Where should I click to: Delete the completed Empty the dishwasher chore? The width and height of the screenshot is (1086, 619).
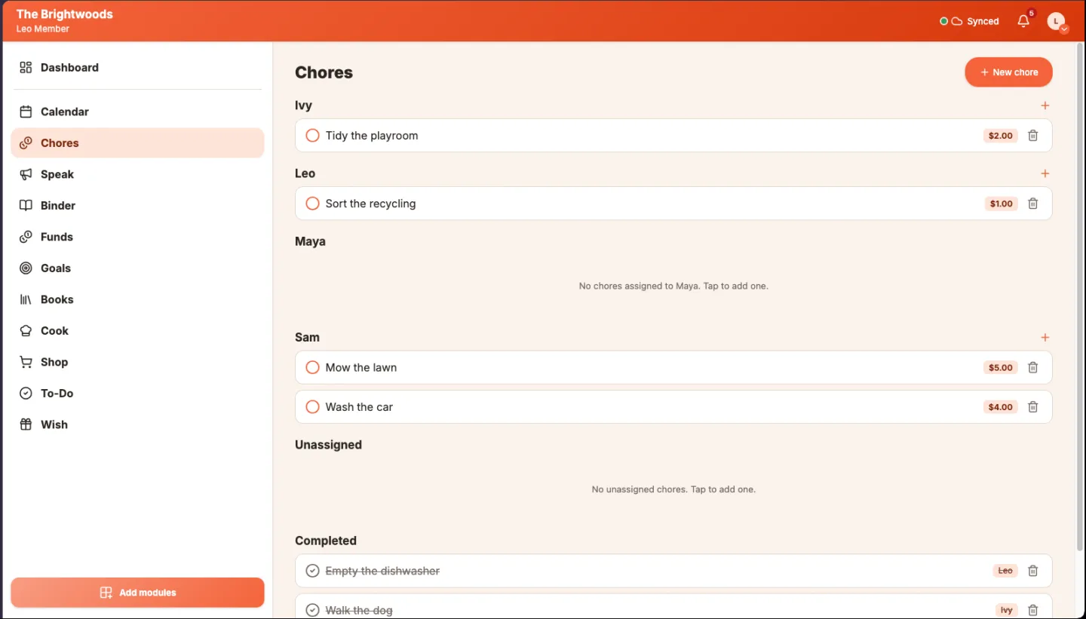(x=1033, y=572)
